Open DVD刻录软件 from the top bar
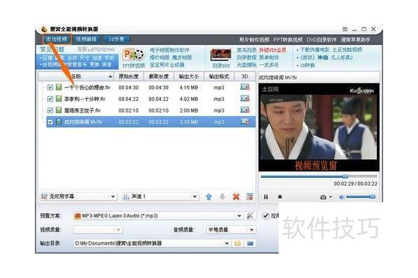The width and height of the screenshot is (418, 278). (322, 40)
